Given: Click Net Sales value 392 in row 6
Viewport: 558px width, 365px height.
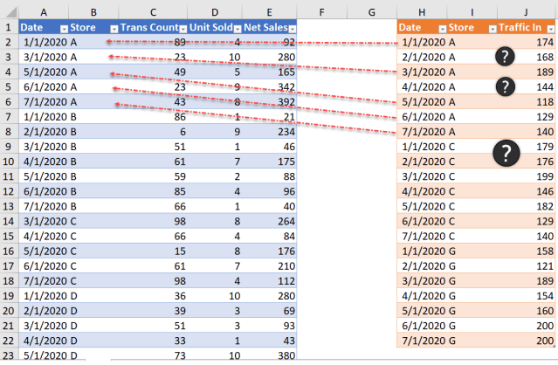Looking at the screenshot, I should point(269,102).
